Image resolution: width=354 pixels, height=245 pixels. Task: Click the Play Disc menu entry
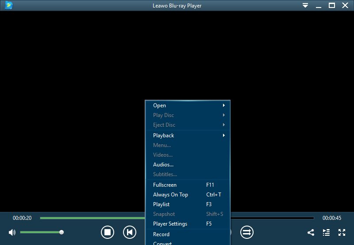pos(188,115)
